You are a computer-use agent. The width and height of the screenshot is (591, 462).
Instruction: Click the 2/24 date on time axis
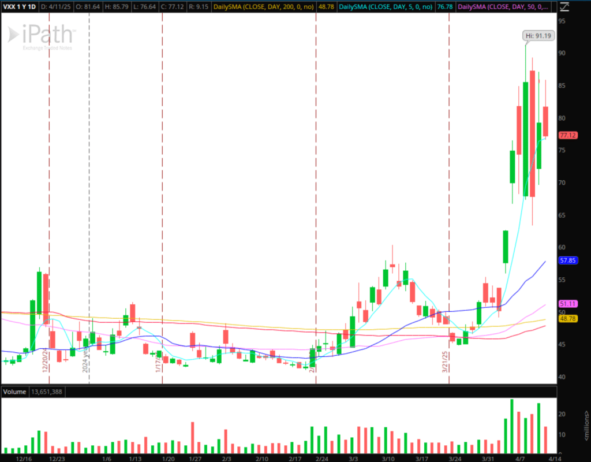(322, 459)
